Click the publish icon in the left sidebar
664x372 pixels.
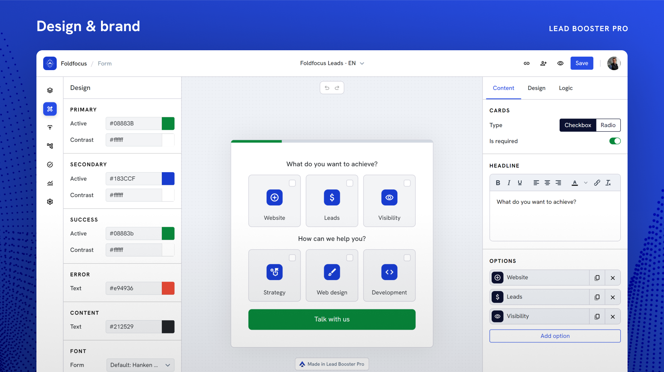coord(50,127)
